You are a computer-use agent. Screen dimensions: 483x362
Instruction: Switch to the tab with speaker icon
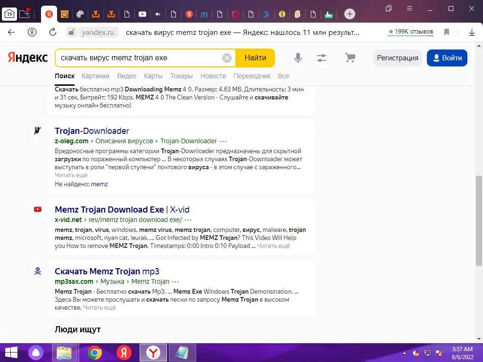click(158, 14)
